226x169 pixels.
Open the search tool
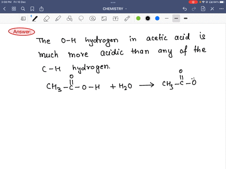coord(23,9)
